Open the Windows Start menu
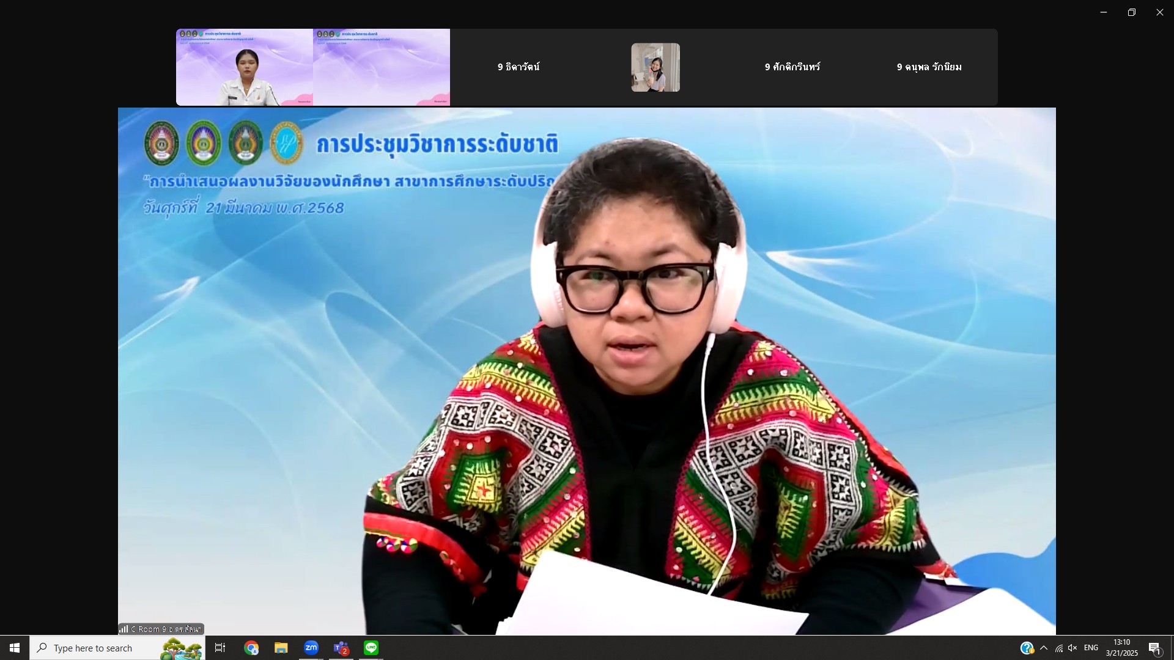This screenshot has height=660, width=1174. (15, 648)
